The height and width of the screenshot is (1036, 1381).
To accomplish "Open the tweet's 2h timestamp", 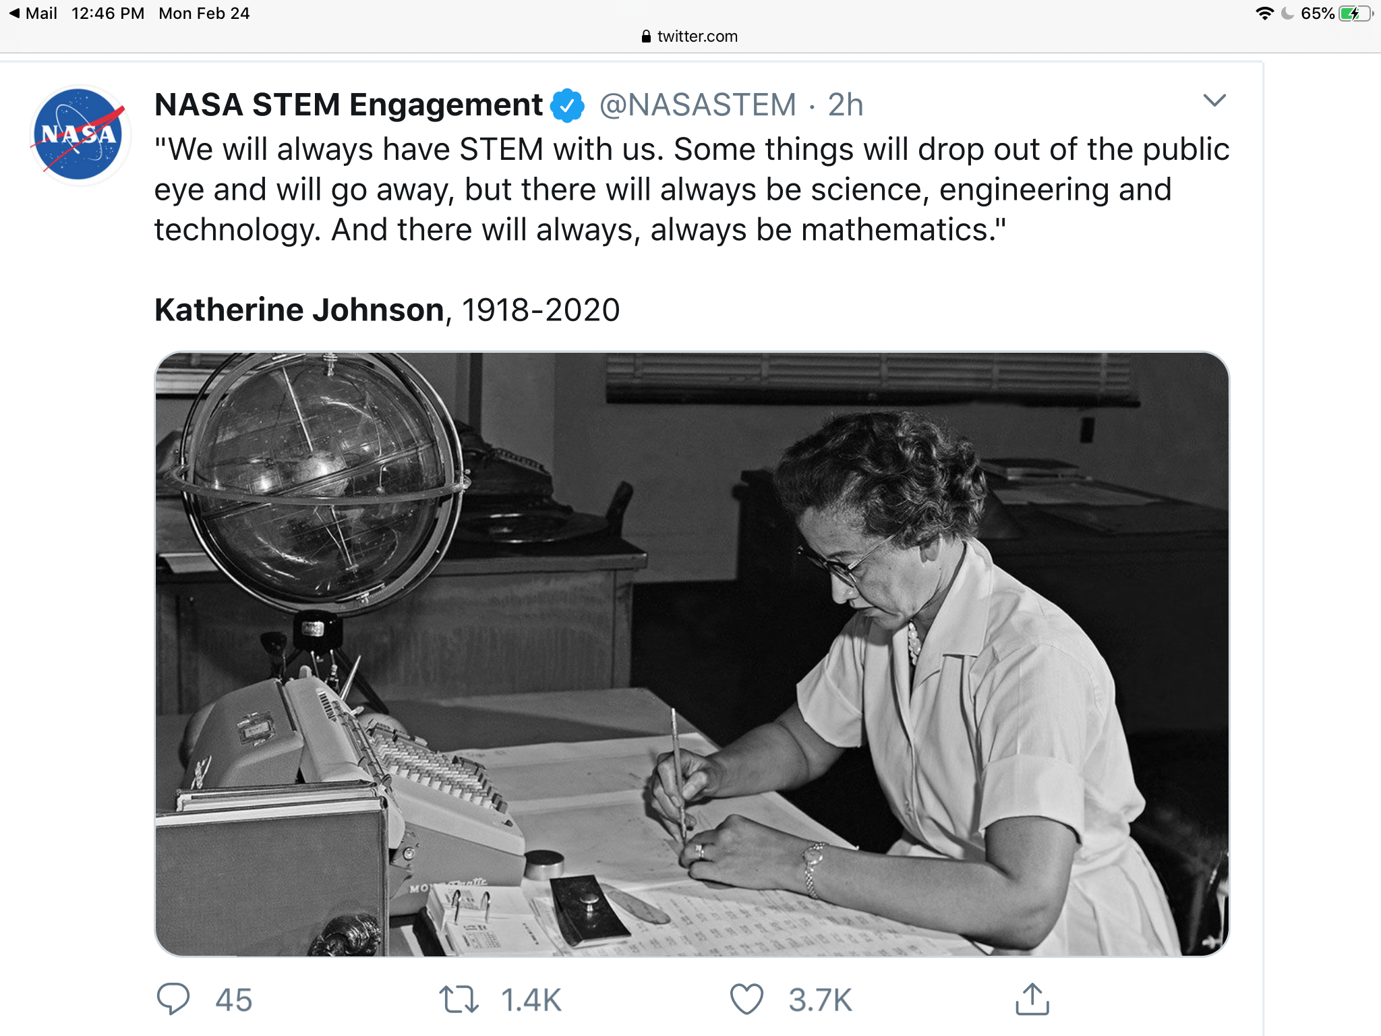I will (x=845, y=105).
